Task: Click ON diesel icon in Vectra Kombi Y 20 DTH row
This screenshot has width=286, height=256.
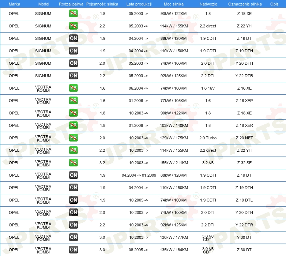Action: tap(73, 212)
